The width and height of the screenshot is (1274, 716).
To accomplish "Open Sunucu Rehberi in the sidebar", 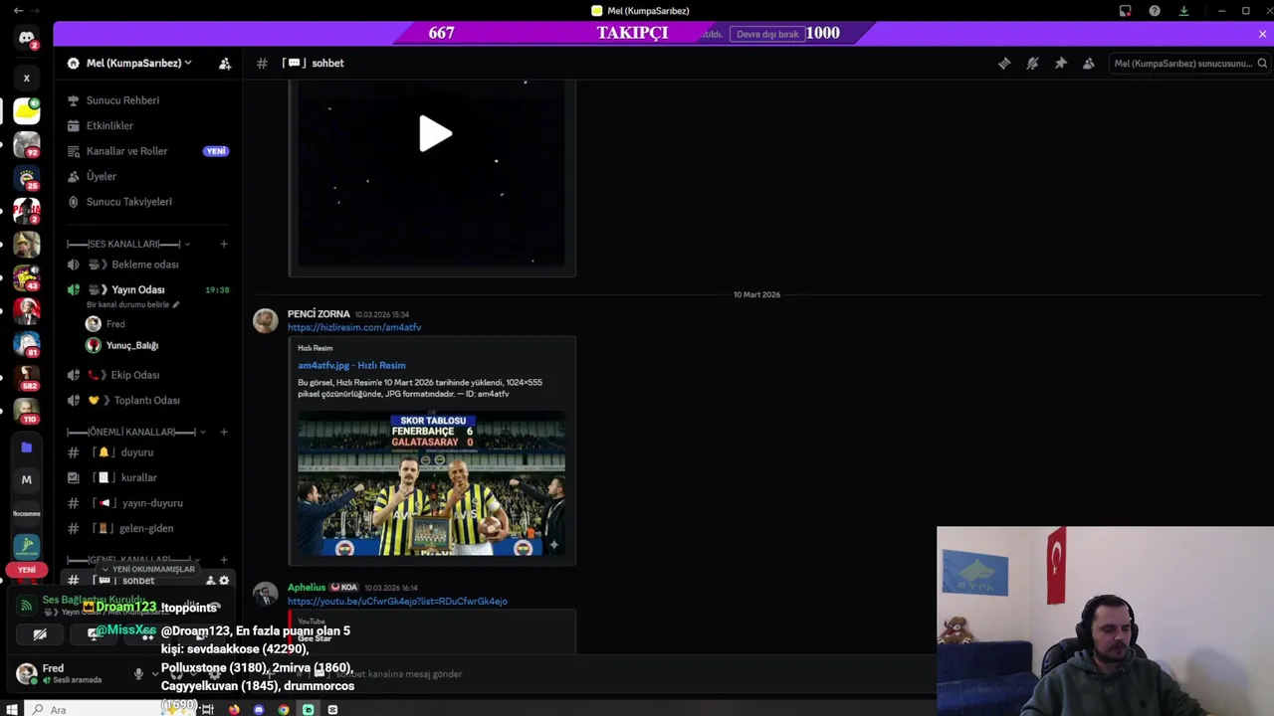I will [x=147, y=100].
